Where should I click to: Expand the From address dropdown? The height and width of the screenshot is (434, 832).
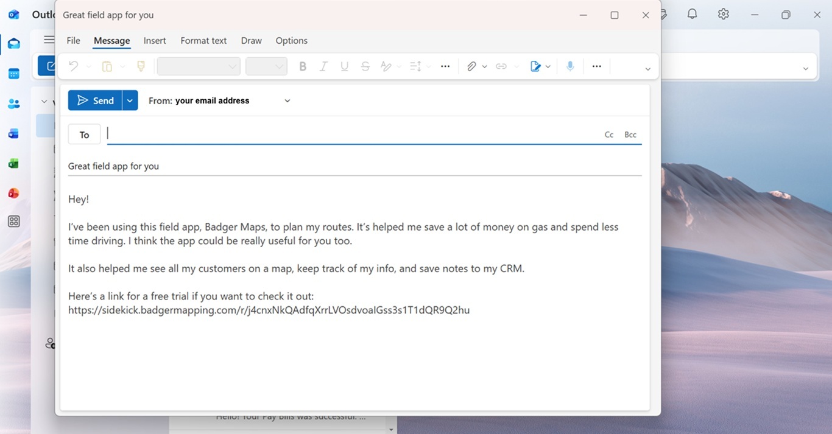[x=287, y=100]
